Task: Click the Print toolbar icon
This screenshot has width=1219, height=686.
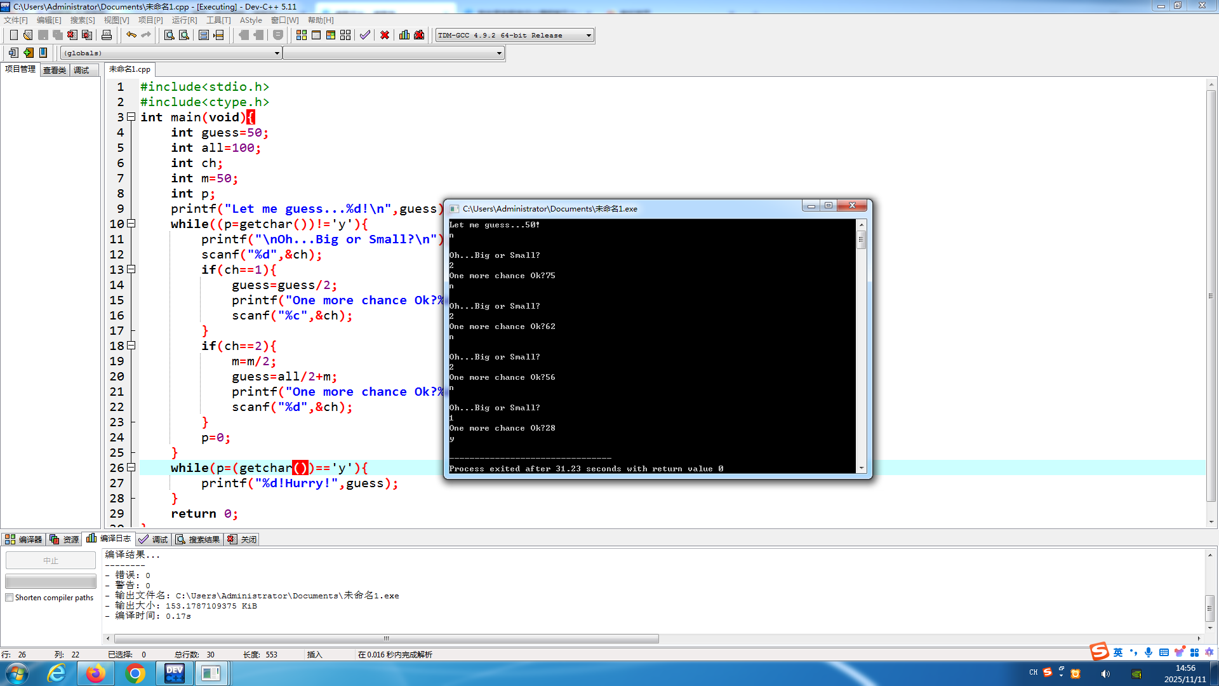Action: (x=107, y=35)
